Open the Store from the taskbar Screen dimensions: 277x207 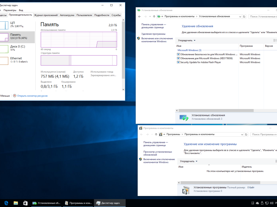tap(25, 203)
